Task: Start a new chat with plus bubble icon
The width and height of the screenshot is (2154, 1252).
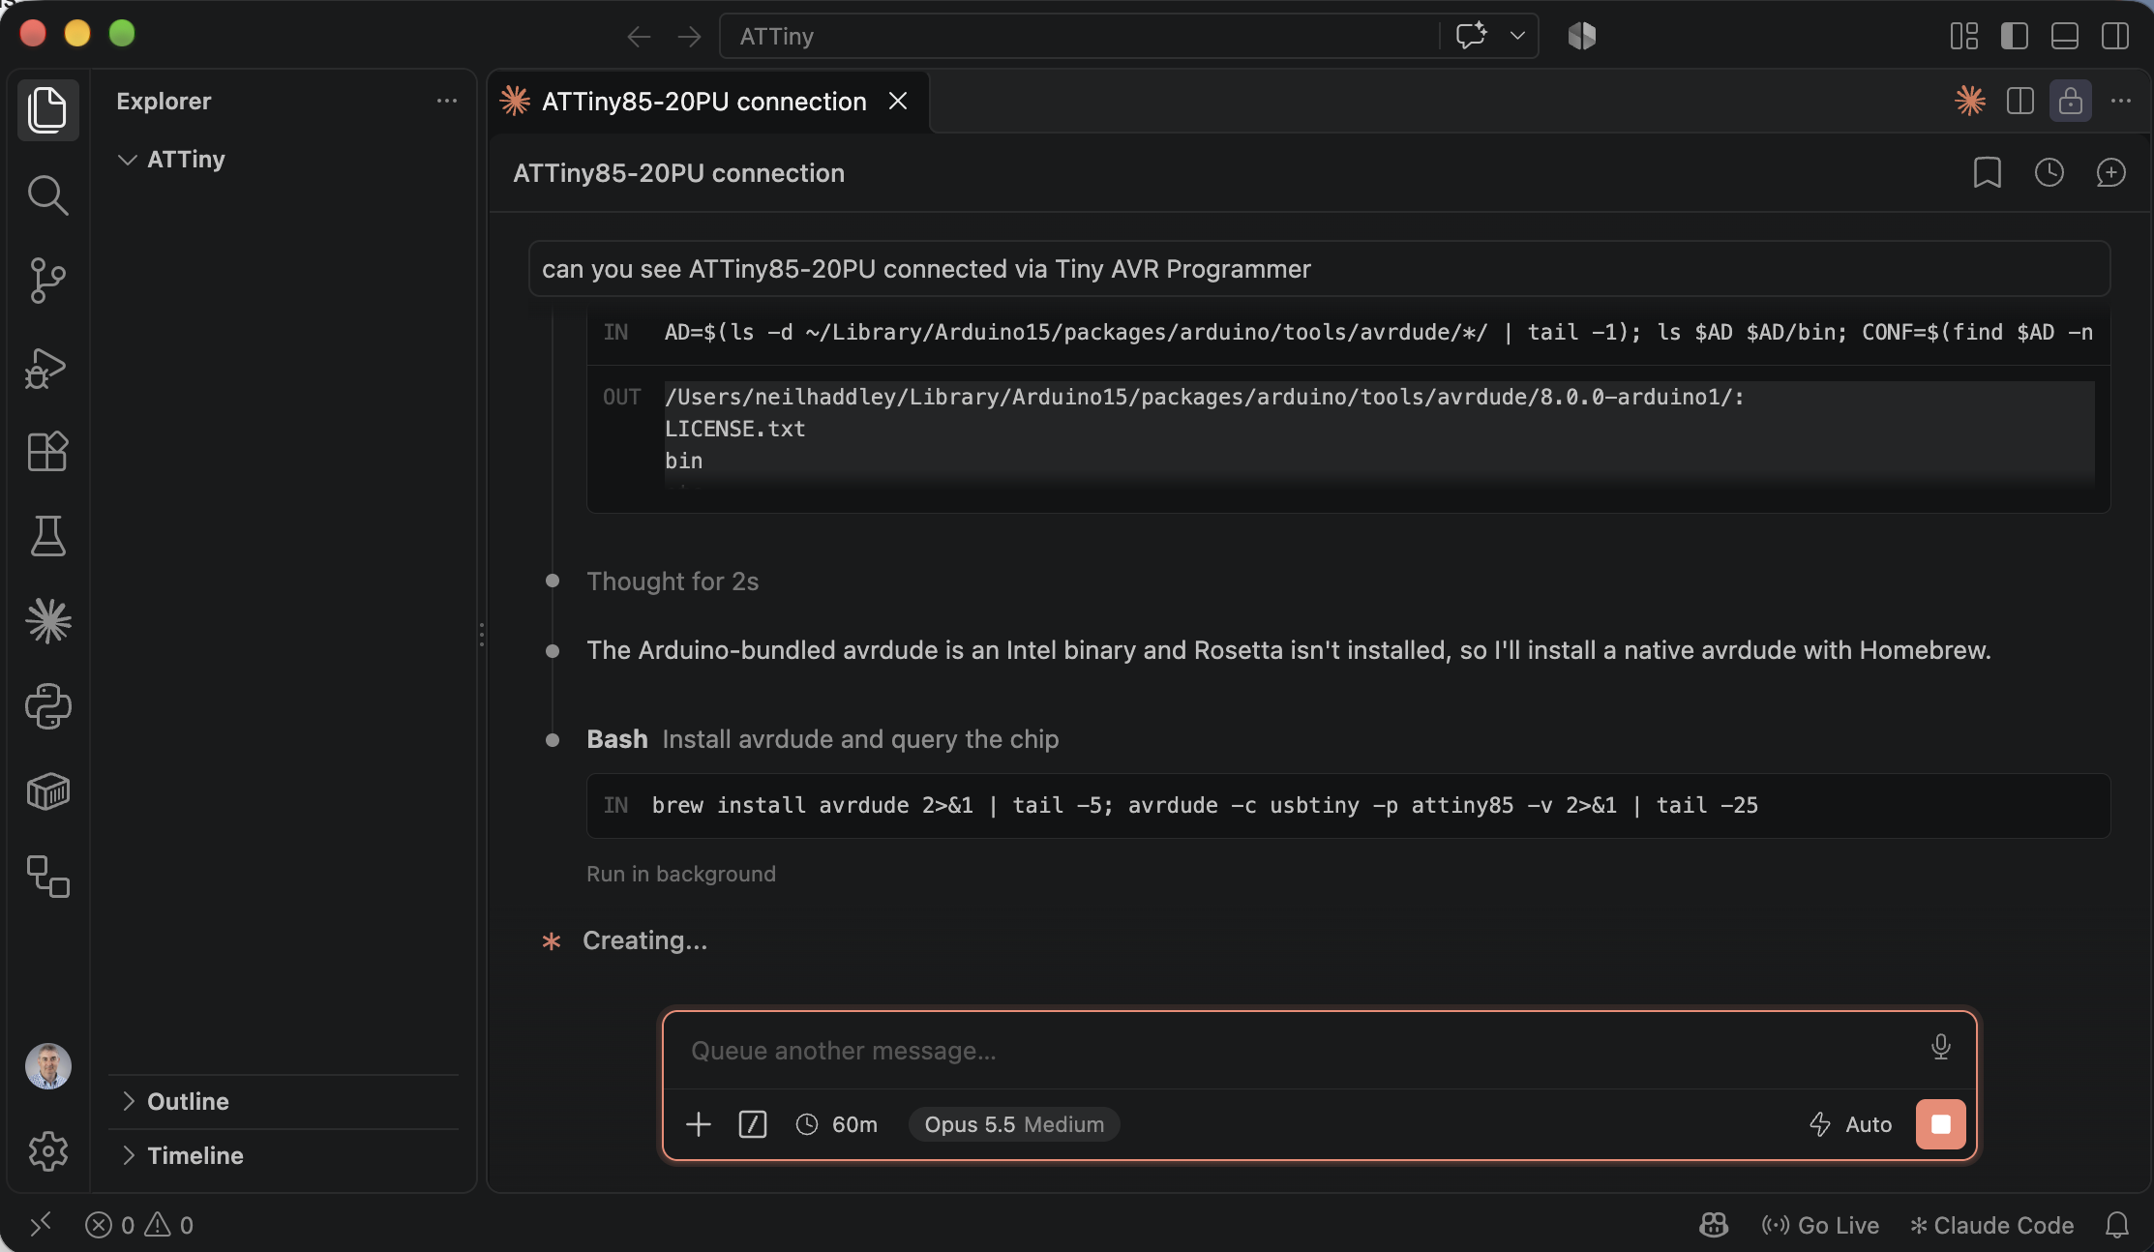Action: tap(2110, 172)
